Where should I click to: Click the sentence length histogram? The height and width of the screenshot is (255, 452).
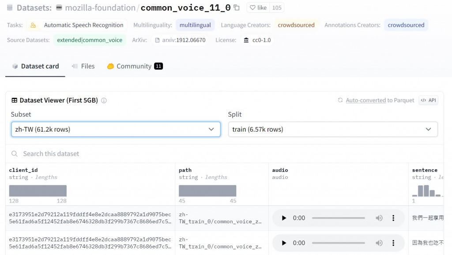tap(427, 191)
